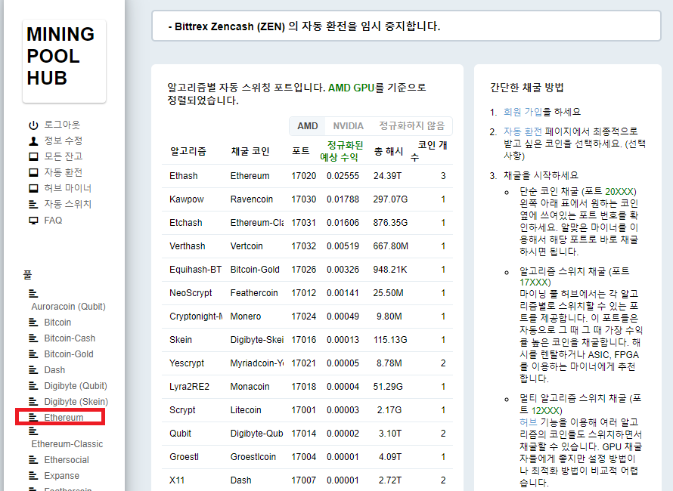This screenshot has height=491, width=673.
Task: Click the list icon beside Digibyte (Qubit)
Action: click(33, 386)
